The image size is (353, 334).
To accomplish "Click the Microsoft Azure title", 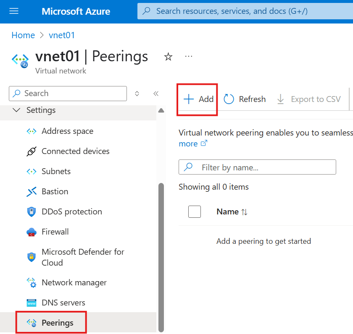I will pyautogui.click(x=76, y=11).
